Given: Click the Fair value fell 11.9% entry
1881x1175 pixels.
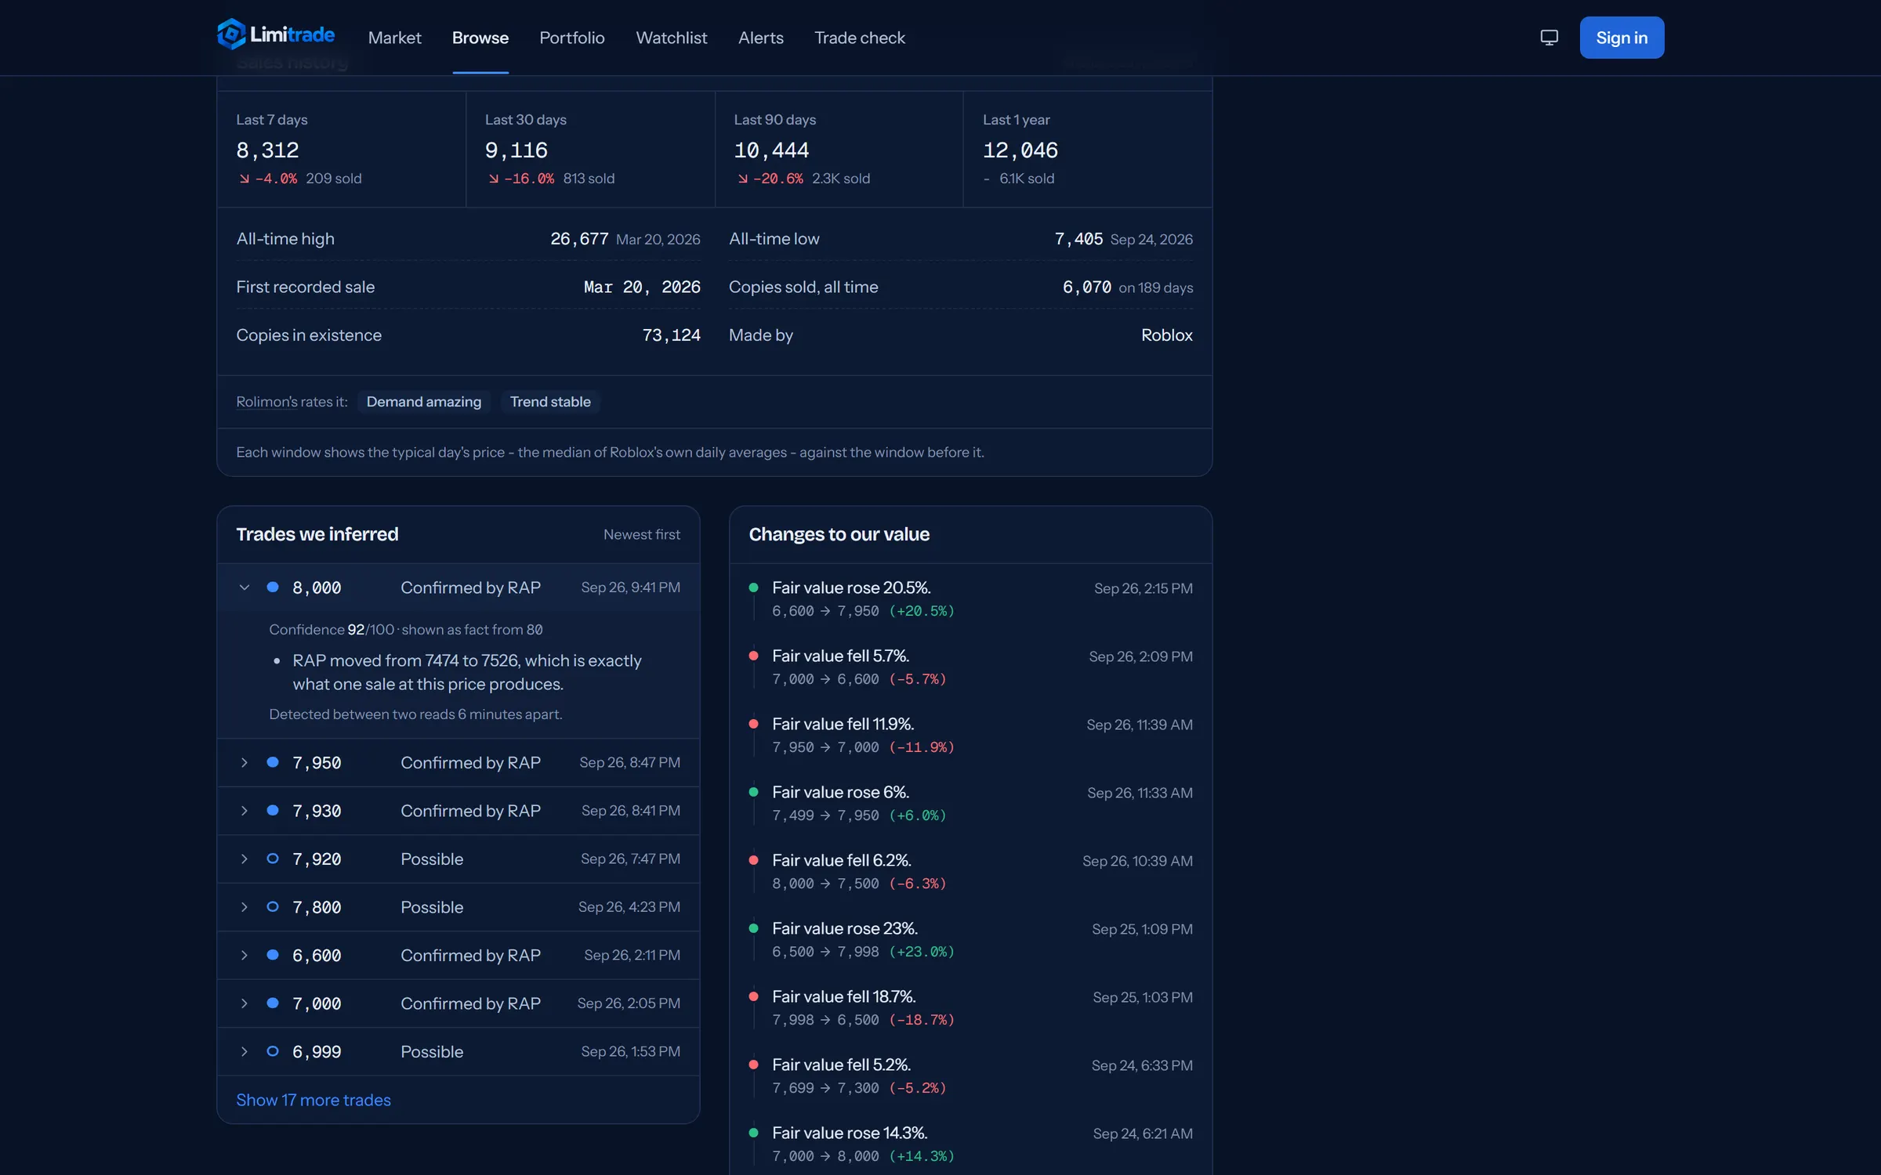Looking at the screenshot, I should [x=970, y=735].
